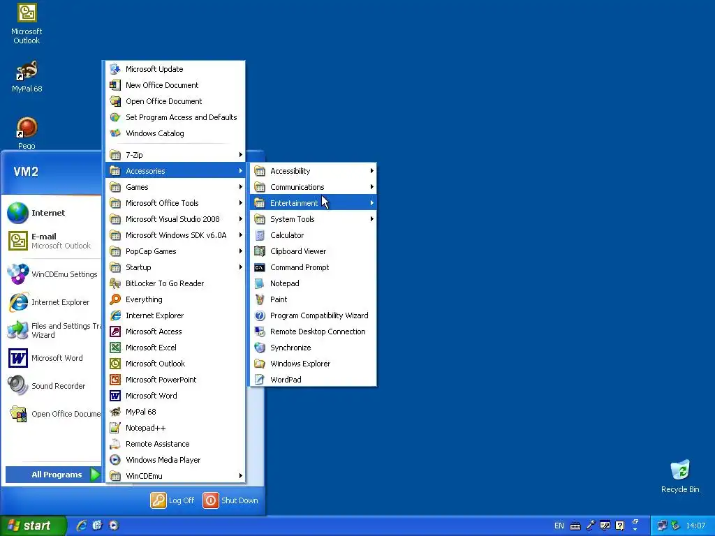Expand the System Tools submenu
The height and width of the screenshot is (536, 715).
(x=314, y=218)
